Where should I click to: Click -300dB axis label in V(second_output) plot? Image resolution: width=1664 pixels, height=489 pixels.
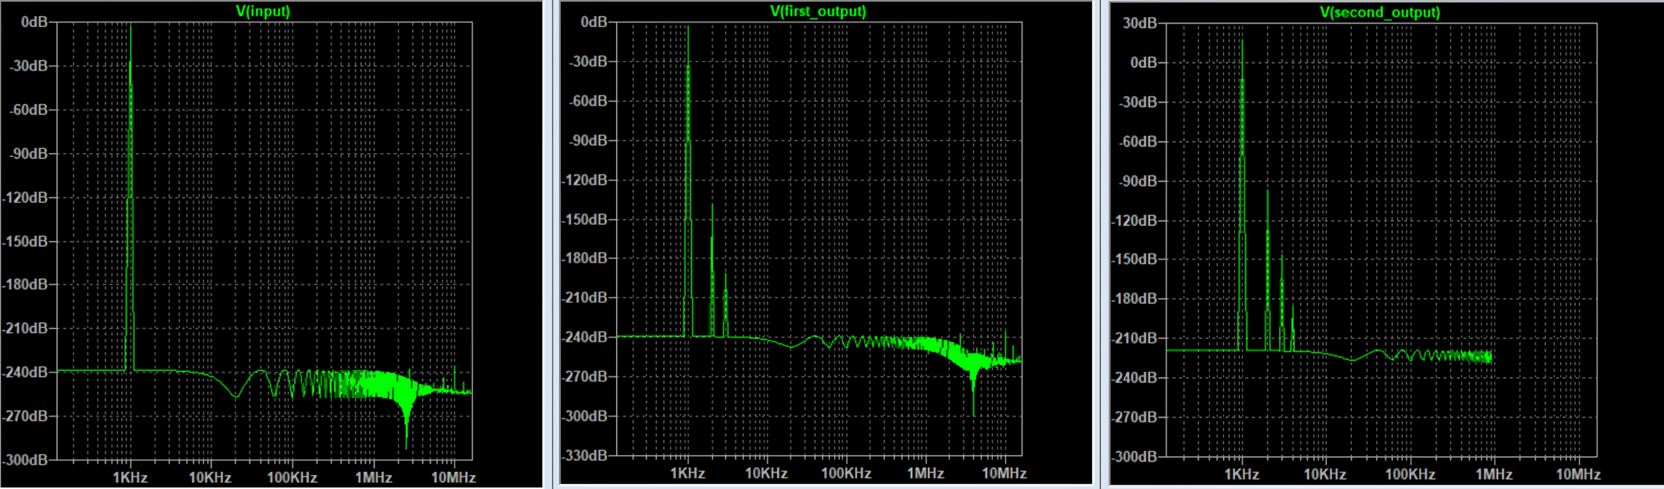(x=1135, y=457)
